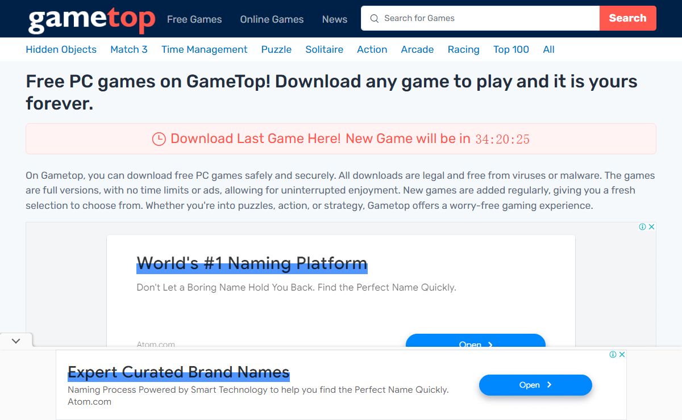Browse the Solitaire category
Viewport: 682px width, 420px height.
click(x=325, y=49)
